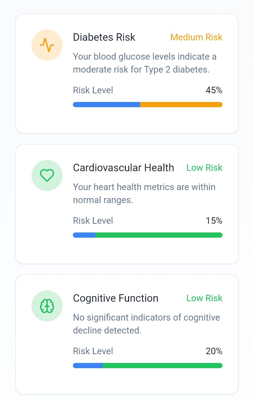
Task: Click the orange Medium Risk label
Action: [x=196, y=37]
